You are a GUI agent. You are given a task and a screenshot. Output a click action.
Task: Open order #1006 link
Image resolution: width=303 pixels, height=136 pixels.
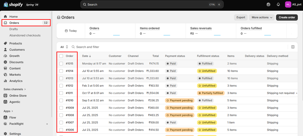[70, 130]
